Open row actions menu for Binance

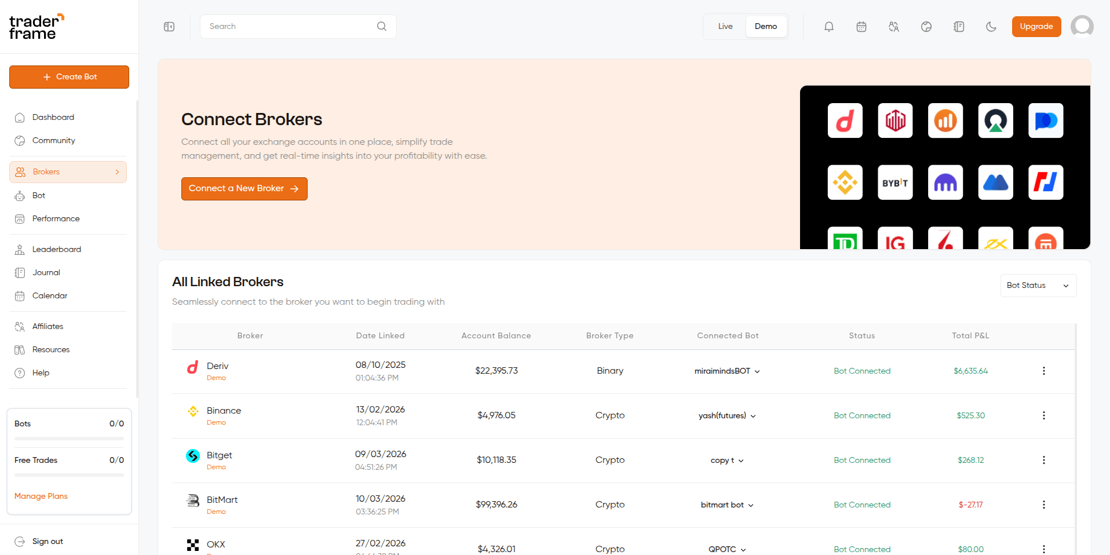[x=1044, y=415]
